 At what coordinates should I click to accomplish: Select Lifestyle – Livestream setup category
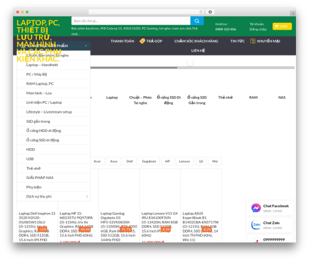pos(54,112)
